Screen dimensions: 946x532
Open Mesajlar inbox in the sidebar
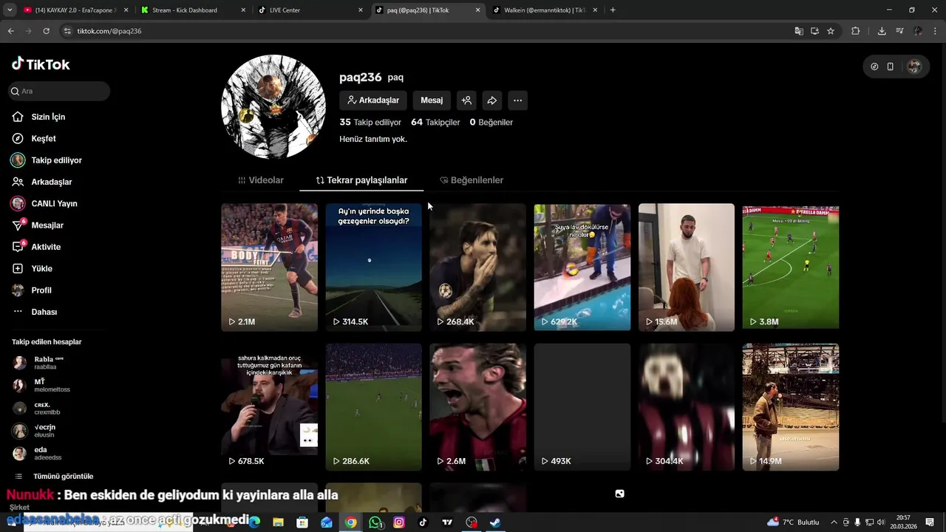tap(47, 225)
